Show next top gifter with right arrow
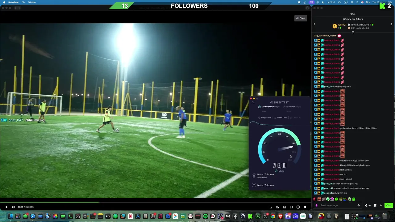395x222 pixels. click(x=392, y=24)
